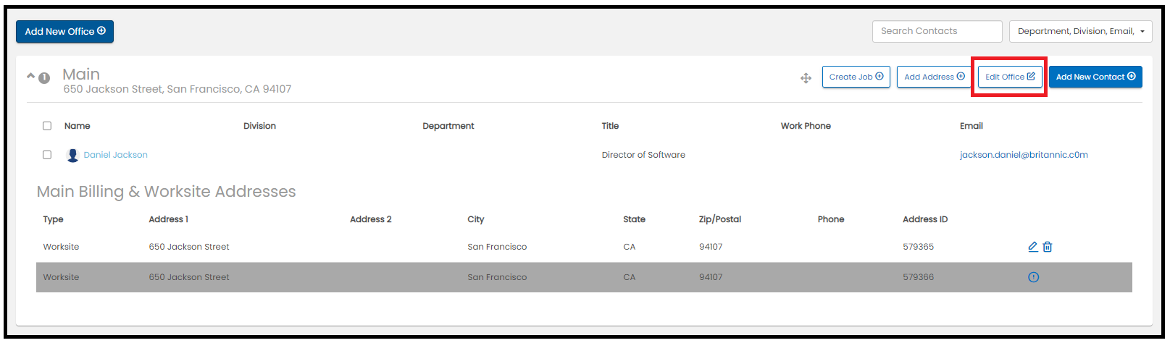Toggle the select-all contacts checkbox
The height and width of the screenshot is (343, 1170).
pyautogui.click(x=47, y=126)
